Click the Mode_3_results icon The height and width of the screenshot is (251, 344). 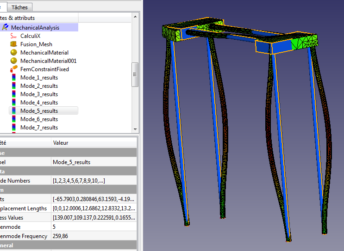coord(13,94)
